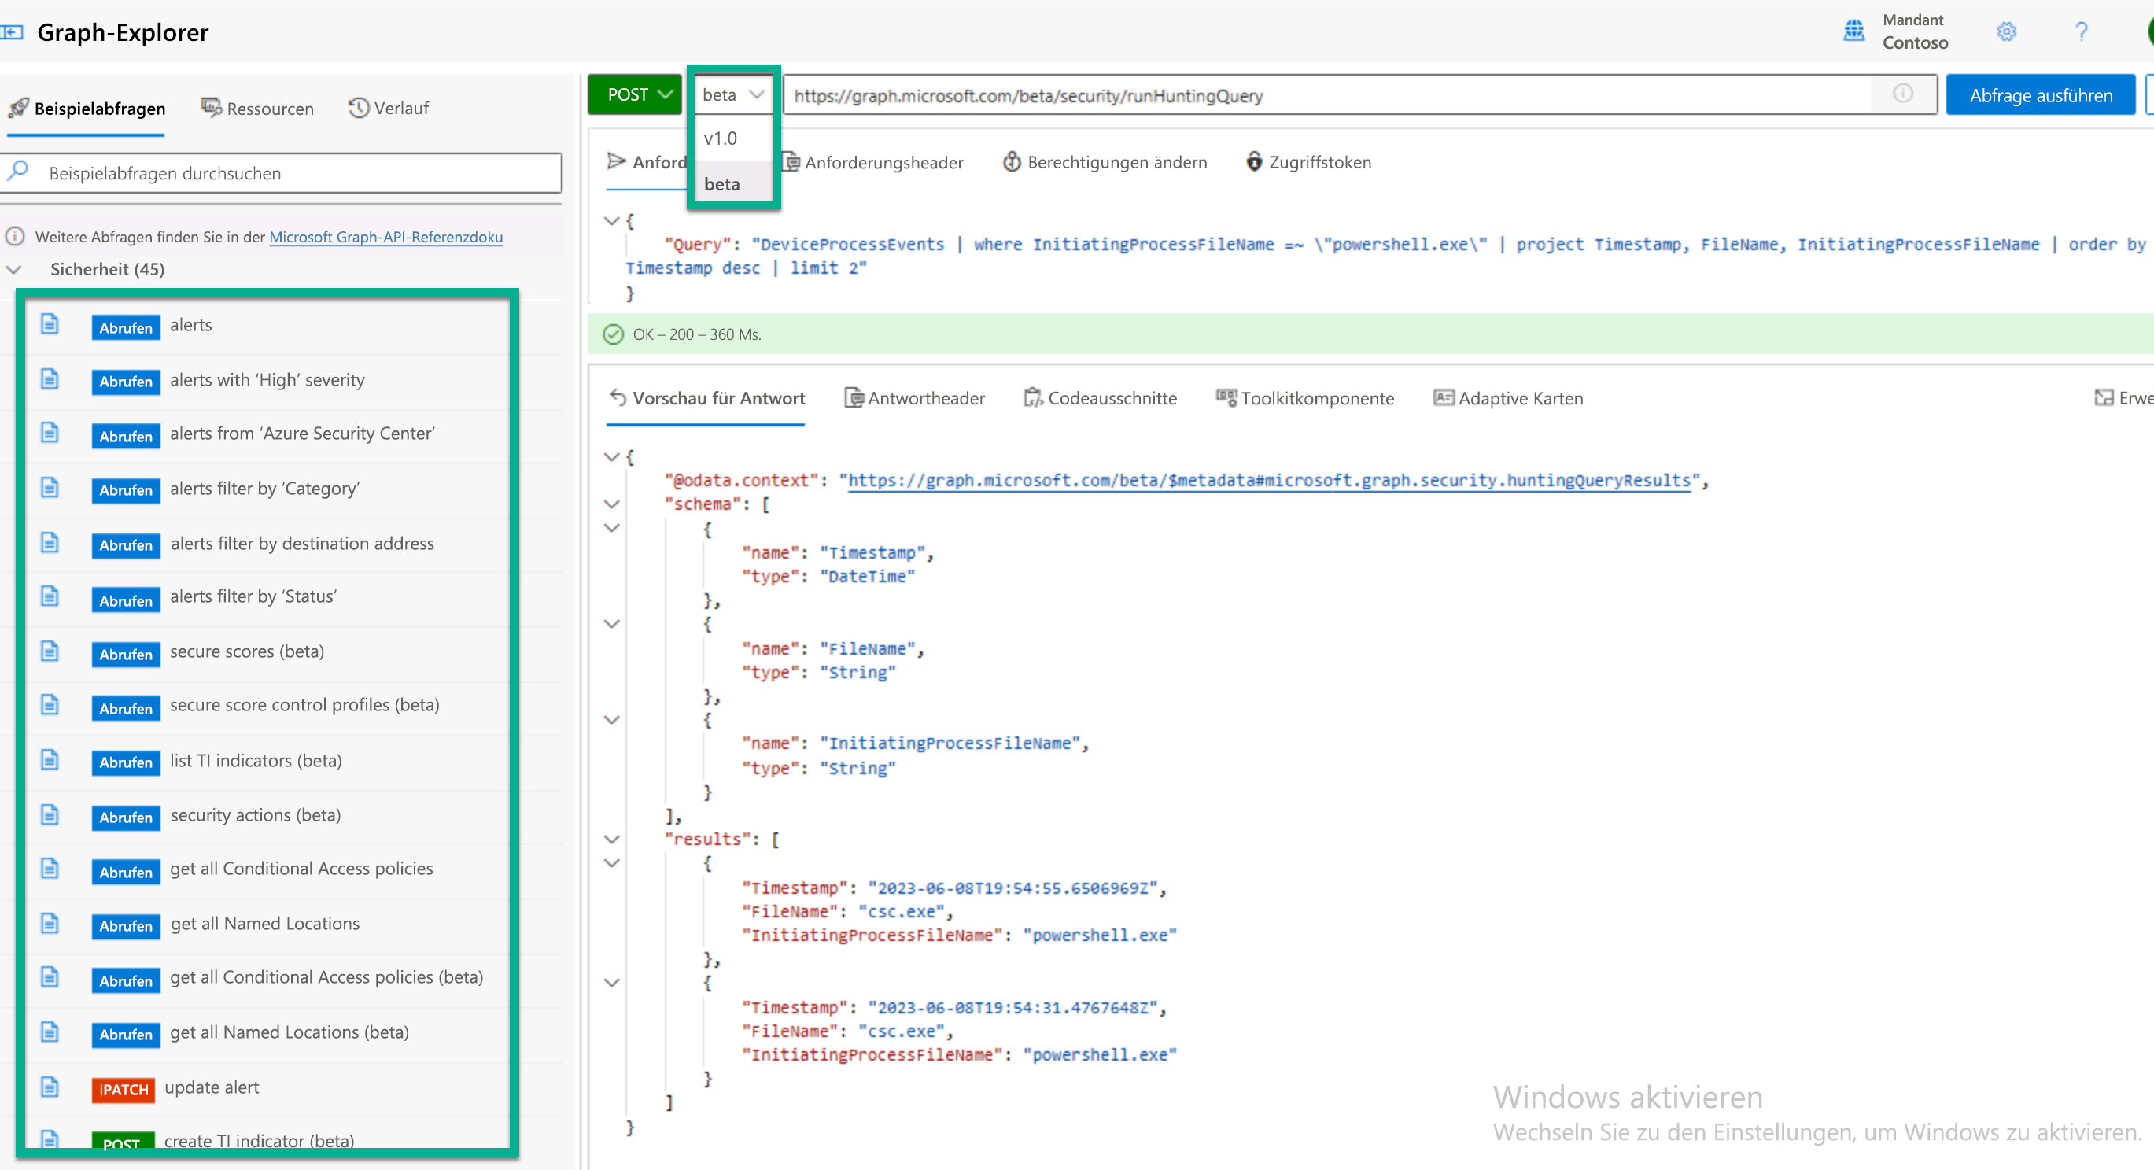Click document icon for alerts with 'High' severity
Screen dimensions: 2154x1170
50,378
